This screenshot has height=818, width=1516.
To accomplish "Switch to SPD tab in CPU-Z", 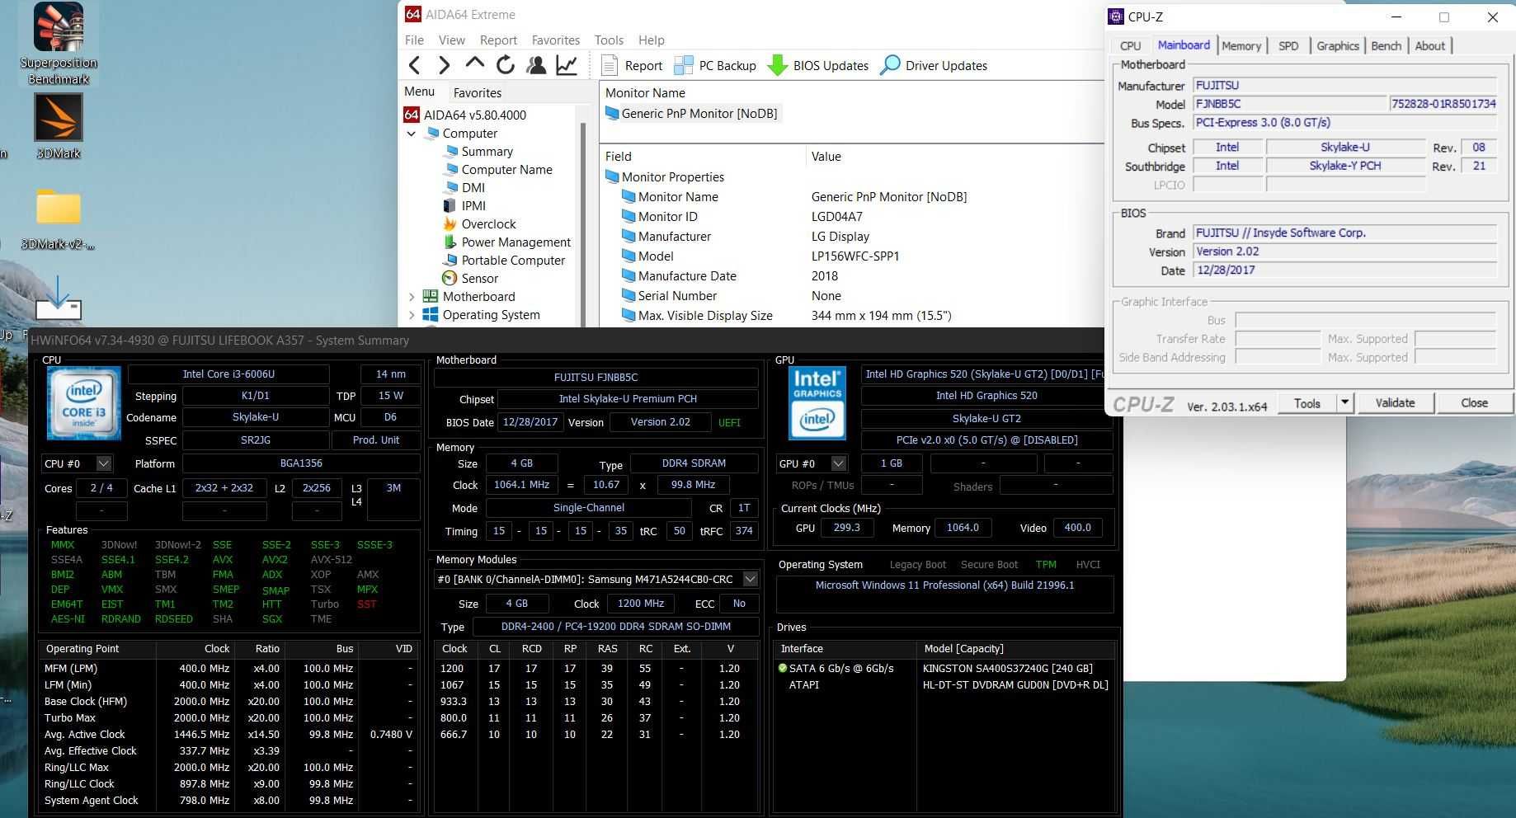I will pos(1288,46).
